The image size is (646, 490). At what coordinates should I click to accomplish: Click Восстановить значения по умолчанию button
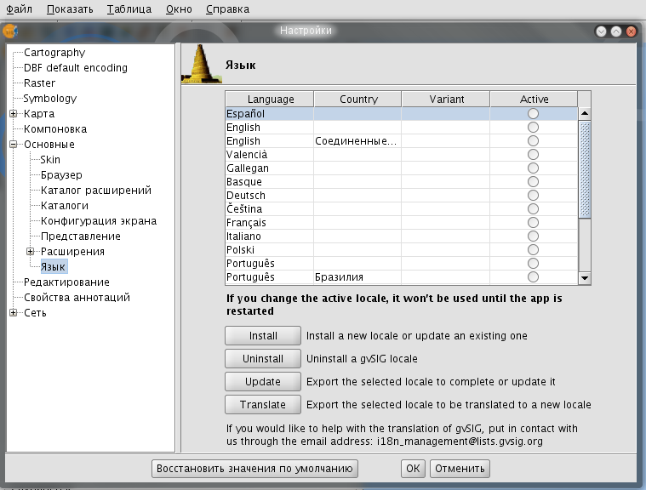click(254, 469)
